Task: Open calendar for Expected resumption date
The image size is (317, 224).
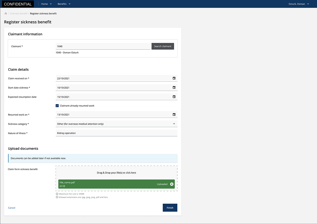Action: (x=174, y=97)
